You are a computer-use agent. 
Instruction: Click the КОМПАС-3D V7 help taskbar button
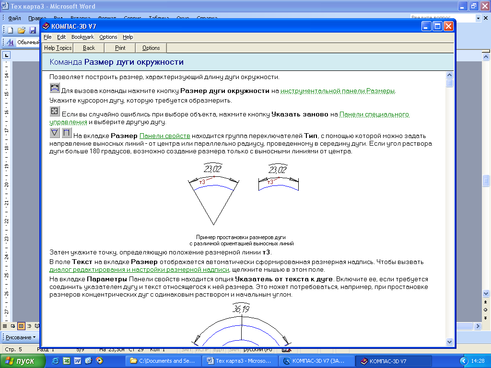point(394,361)
